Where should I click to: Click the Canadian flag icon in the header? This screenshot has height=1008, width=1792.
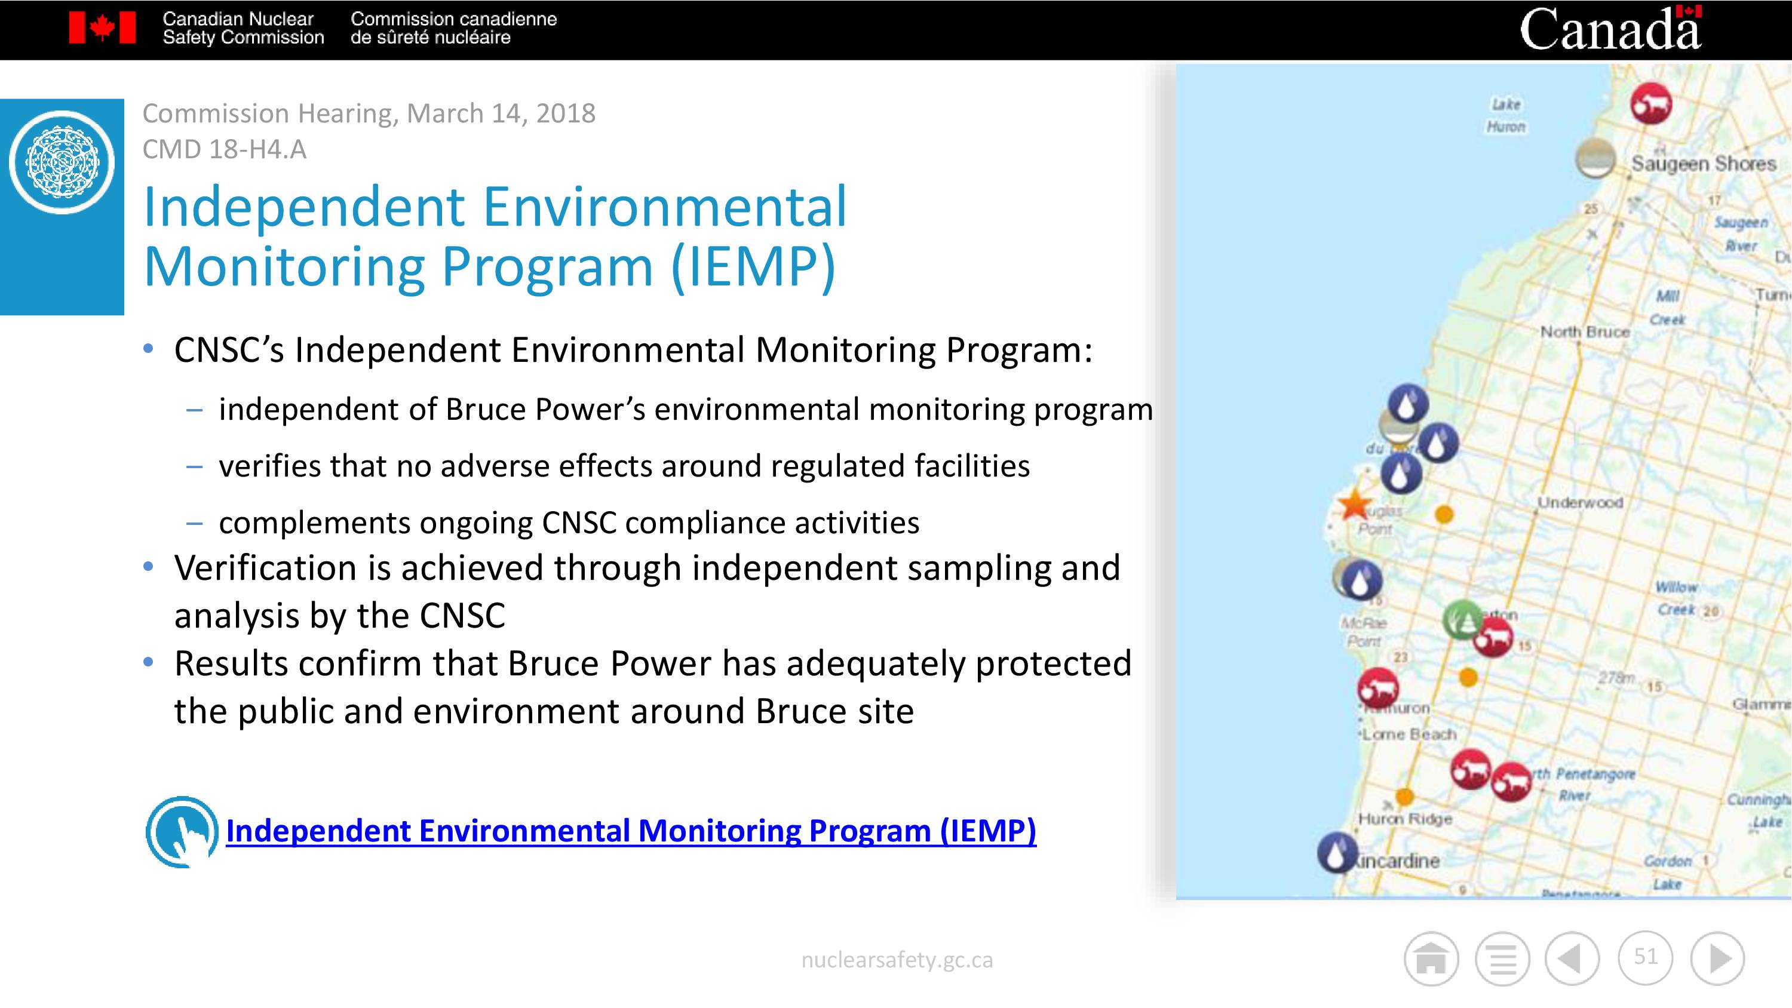click(102, 28)
